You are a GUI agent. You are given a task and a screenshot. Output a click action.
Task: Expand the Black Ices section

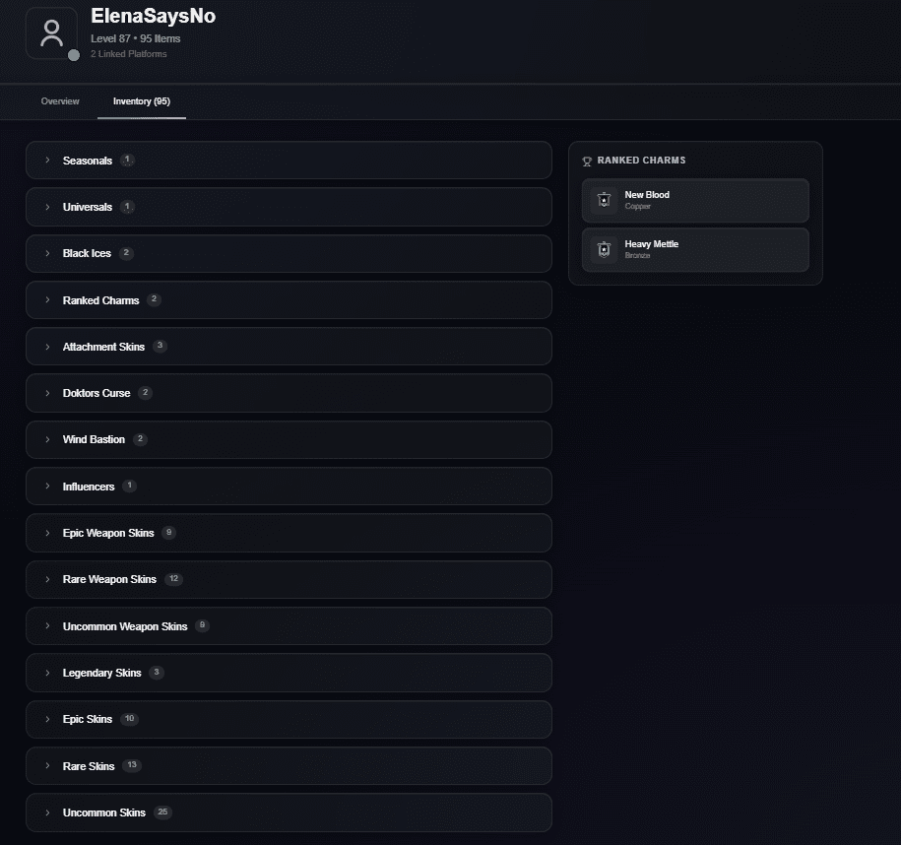[x=46, y=253]
